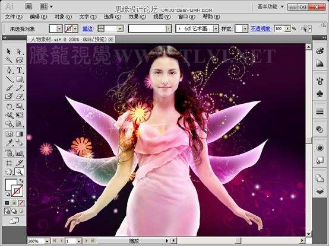Set paint mode to Color
Screen dimensions: 329x246
pos(7,203)
